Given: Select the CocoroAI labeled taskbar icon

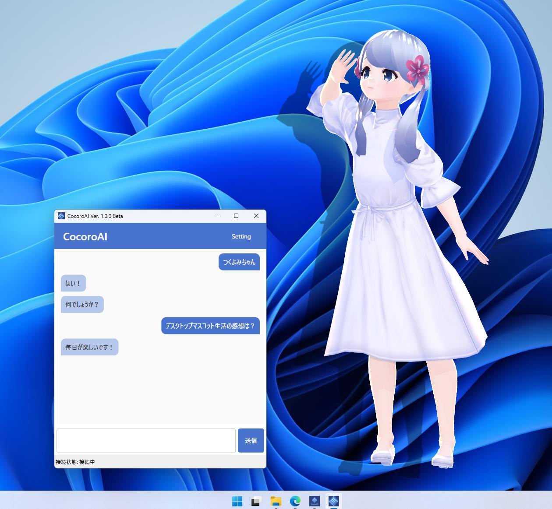Looking at the screenshot, I should [315, 501].
